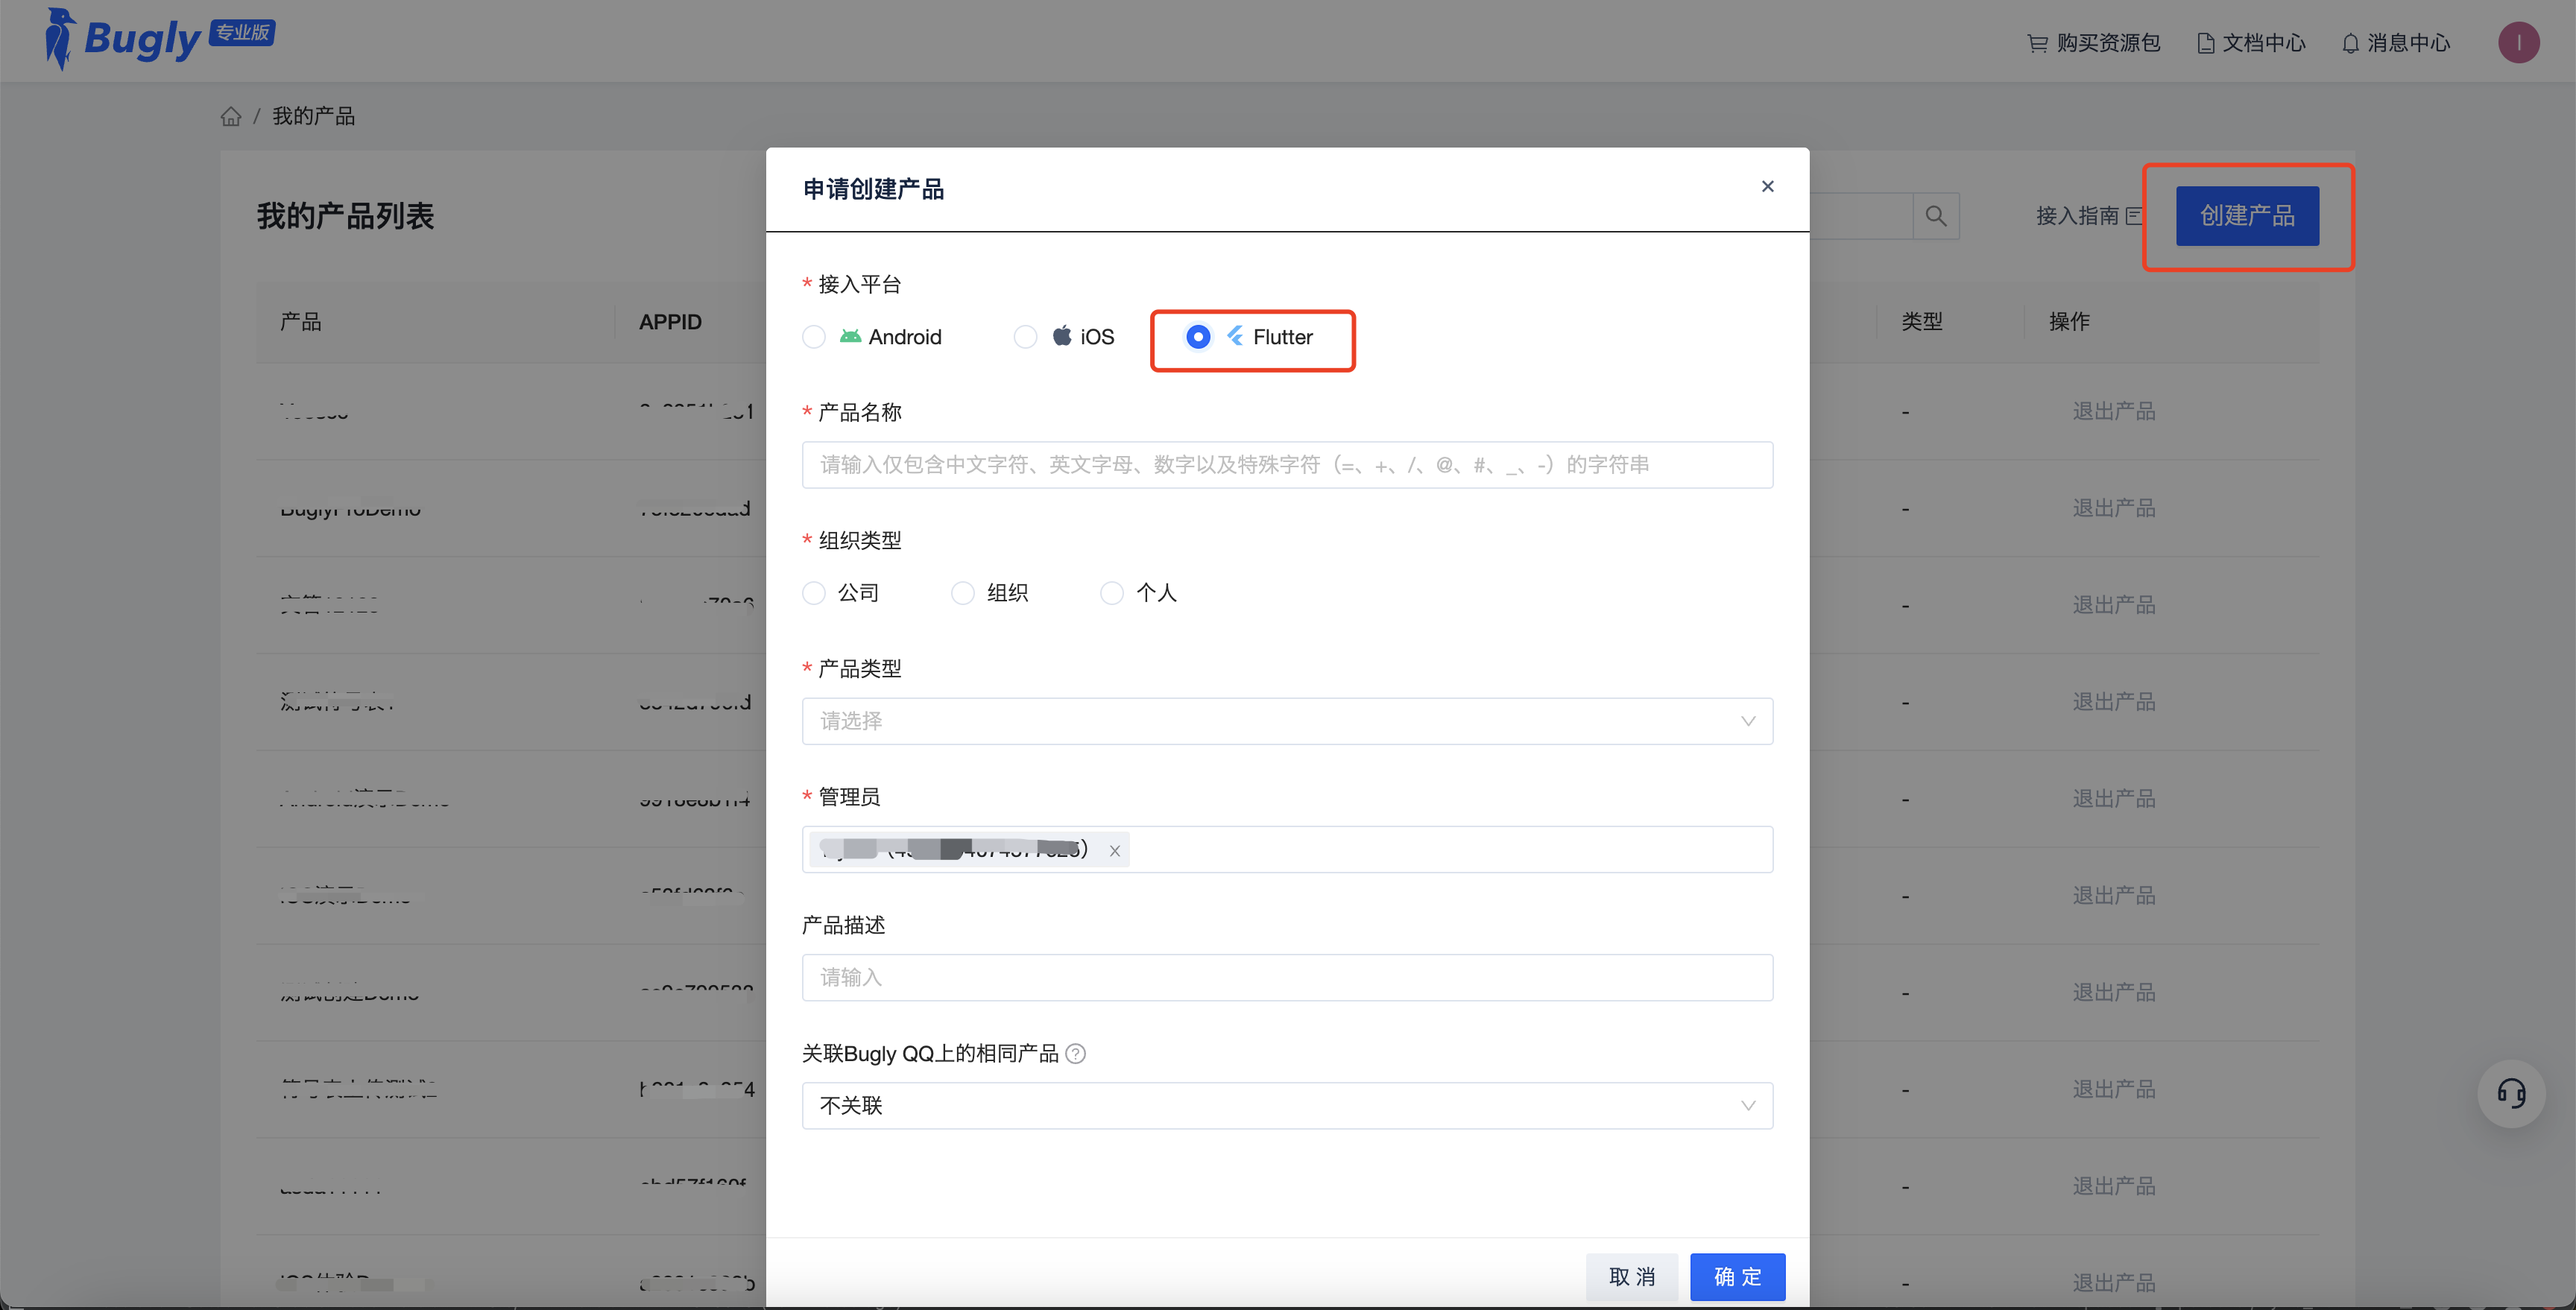Open 产品类型 dropdown
Screen dimensions: 2576x1310
[x=1287, y=721]
